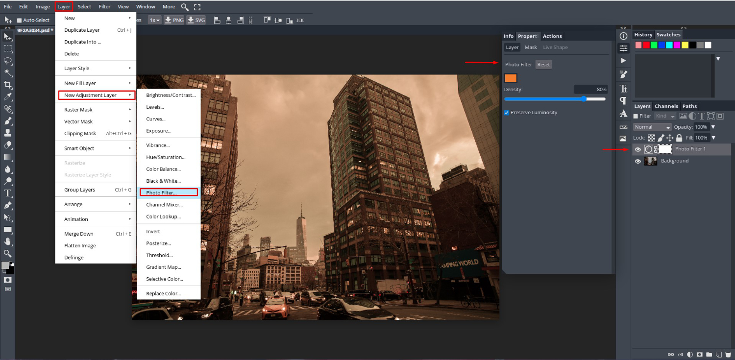Activate the Zoom tool in toolbar
This screenshot has width=735, height=360.
click(8, 253)
